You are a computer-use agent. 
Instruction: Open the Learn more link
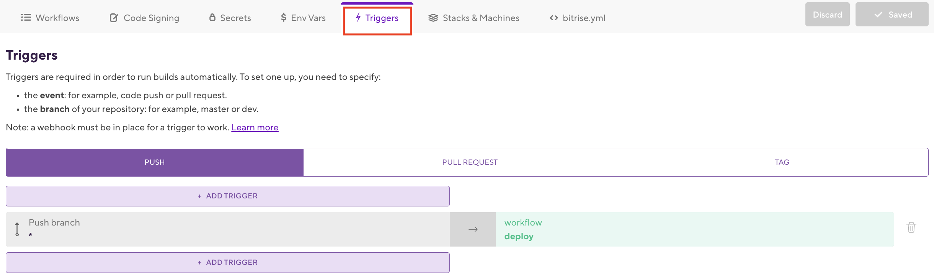point(255,128)
